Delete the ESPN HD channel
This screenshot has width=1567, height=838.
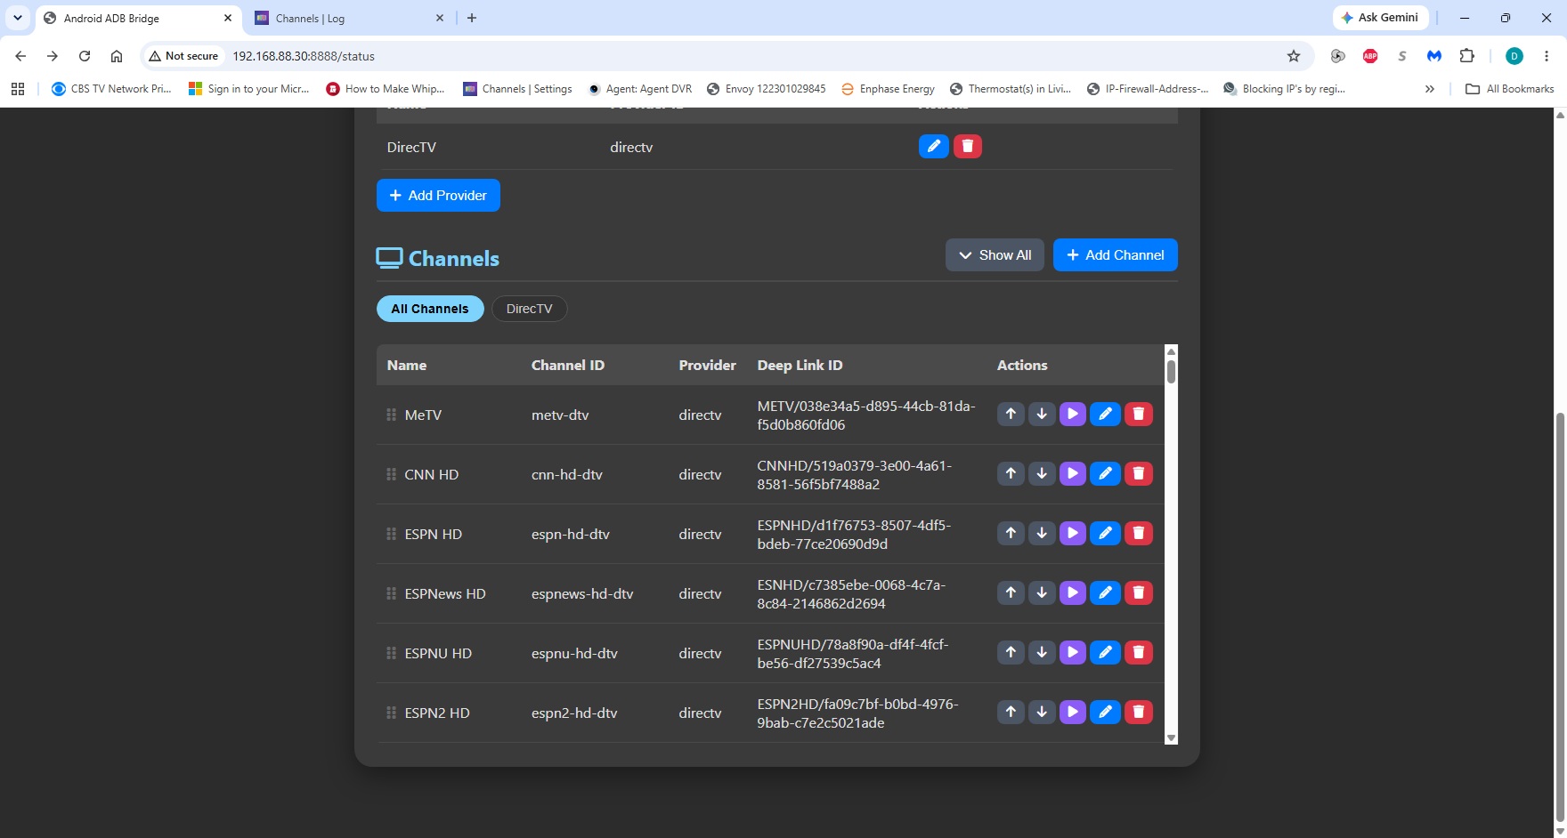click(x=1139, y=533)
